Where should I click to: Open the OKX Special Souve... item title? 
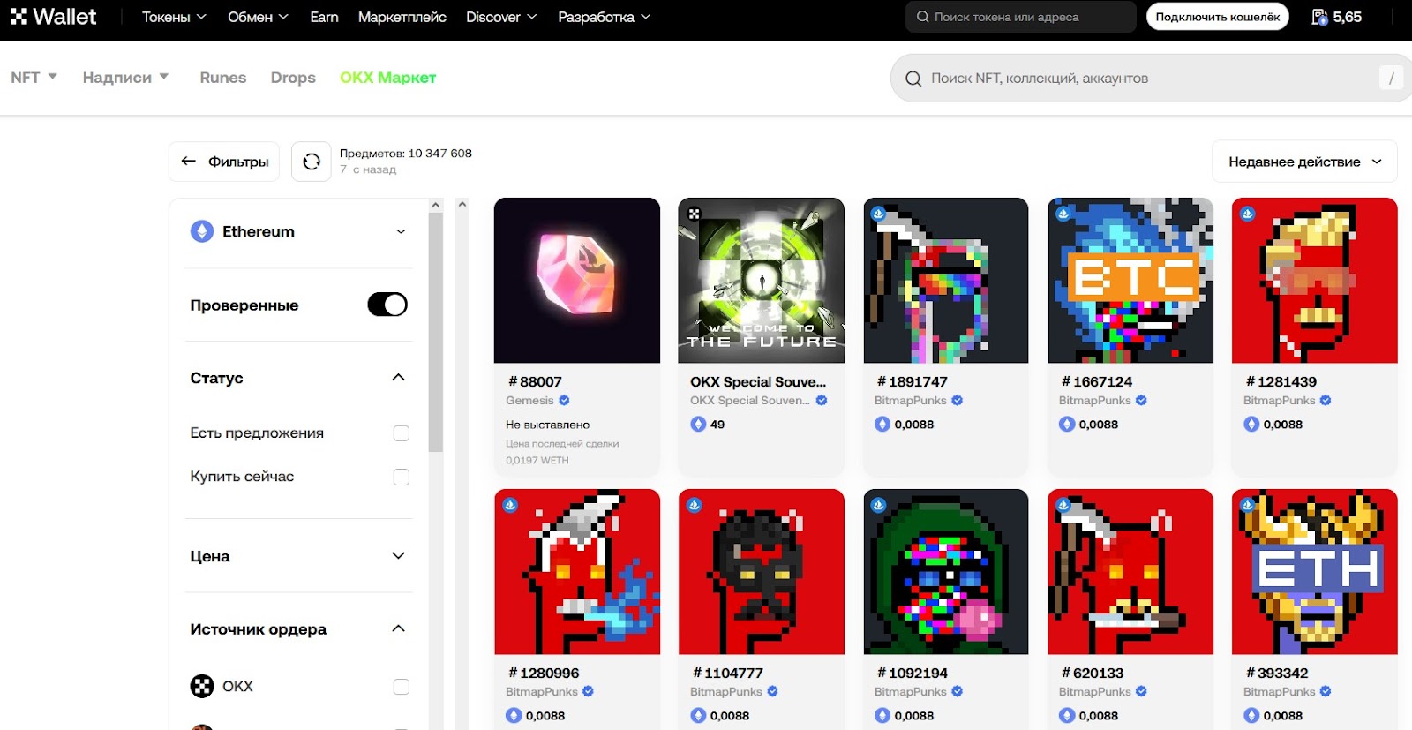[x=758, y=382]
